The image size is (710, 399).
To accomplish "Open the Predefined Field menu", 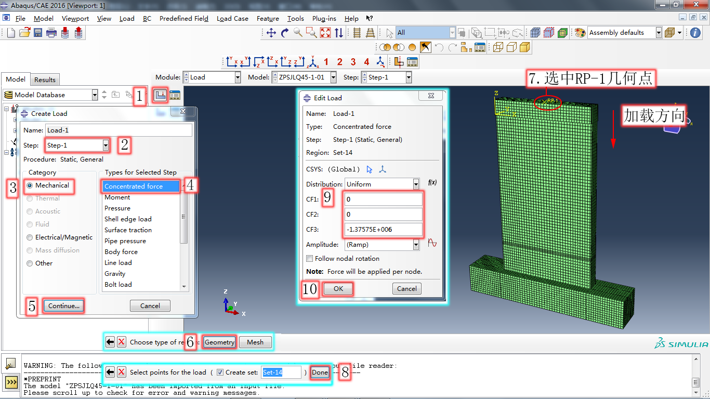I will [x=184, y=18].
